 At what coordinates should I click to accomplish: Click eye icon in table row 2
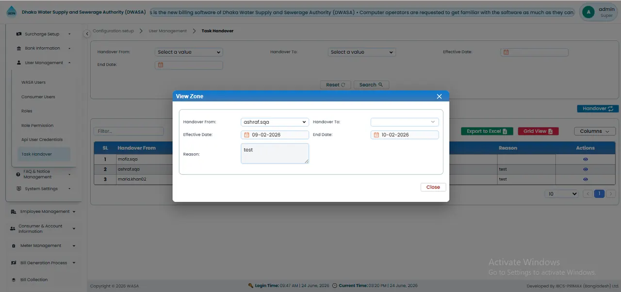coord(586,169)
